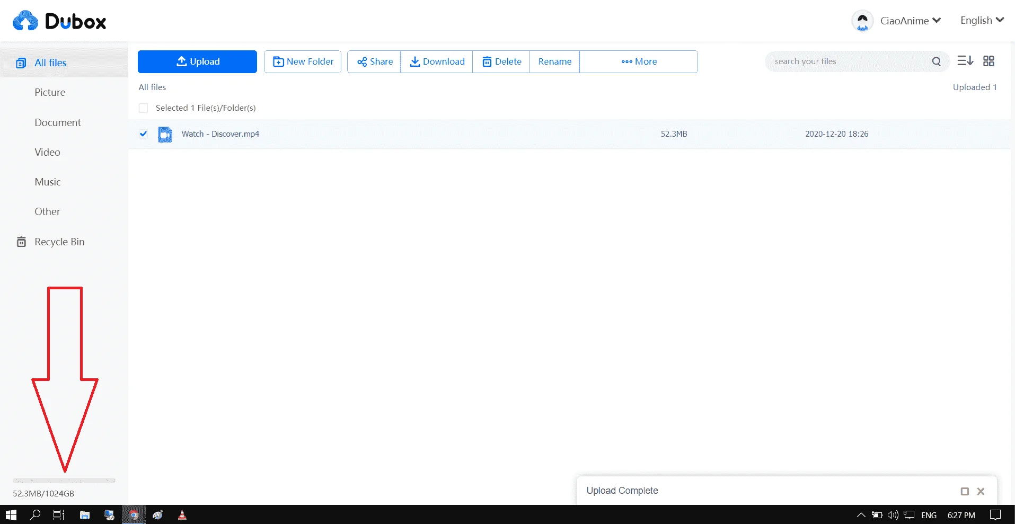Viewport: 1015px width, 524px height.
Task: Show hidden system tray icons
Action: (861, 515)
